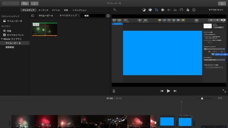228x128 pixels.
Task: Open the 設定 timeline settings
Action: click(x=220, y=98)
